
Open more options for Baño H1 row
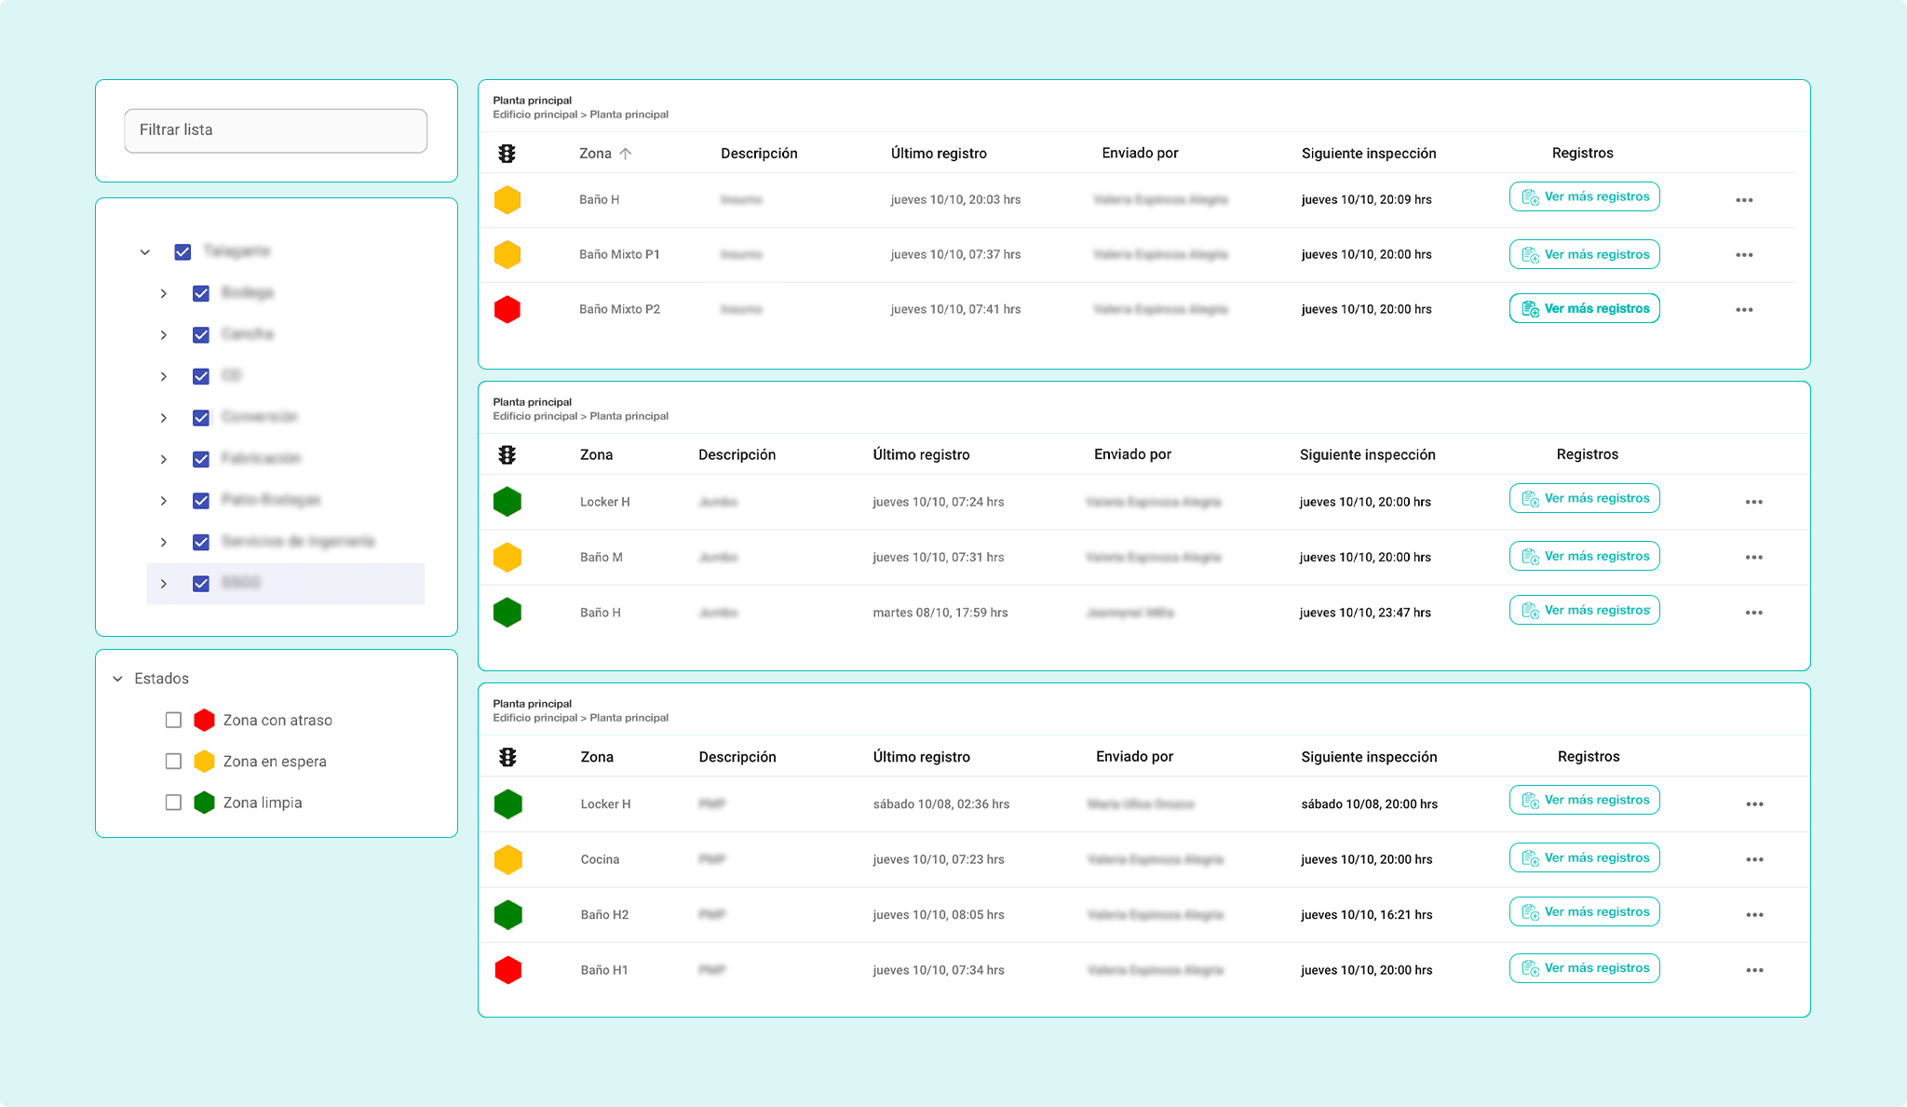coord(1754,970)
